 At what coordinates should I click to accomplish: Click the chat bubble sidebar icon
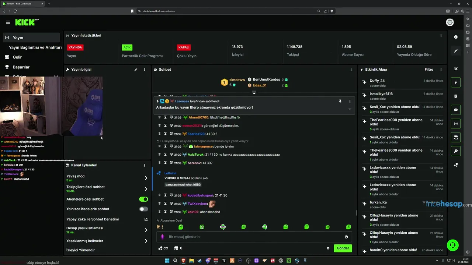click(456, 110)
